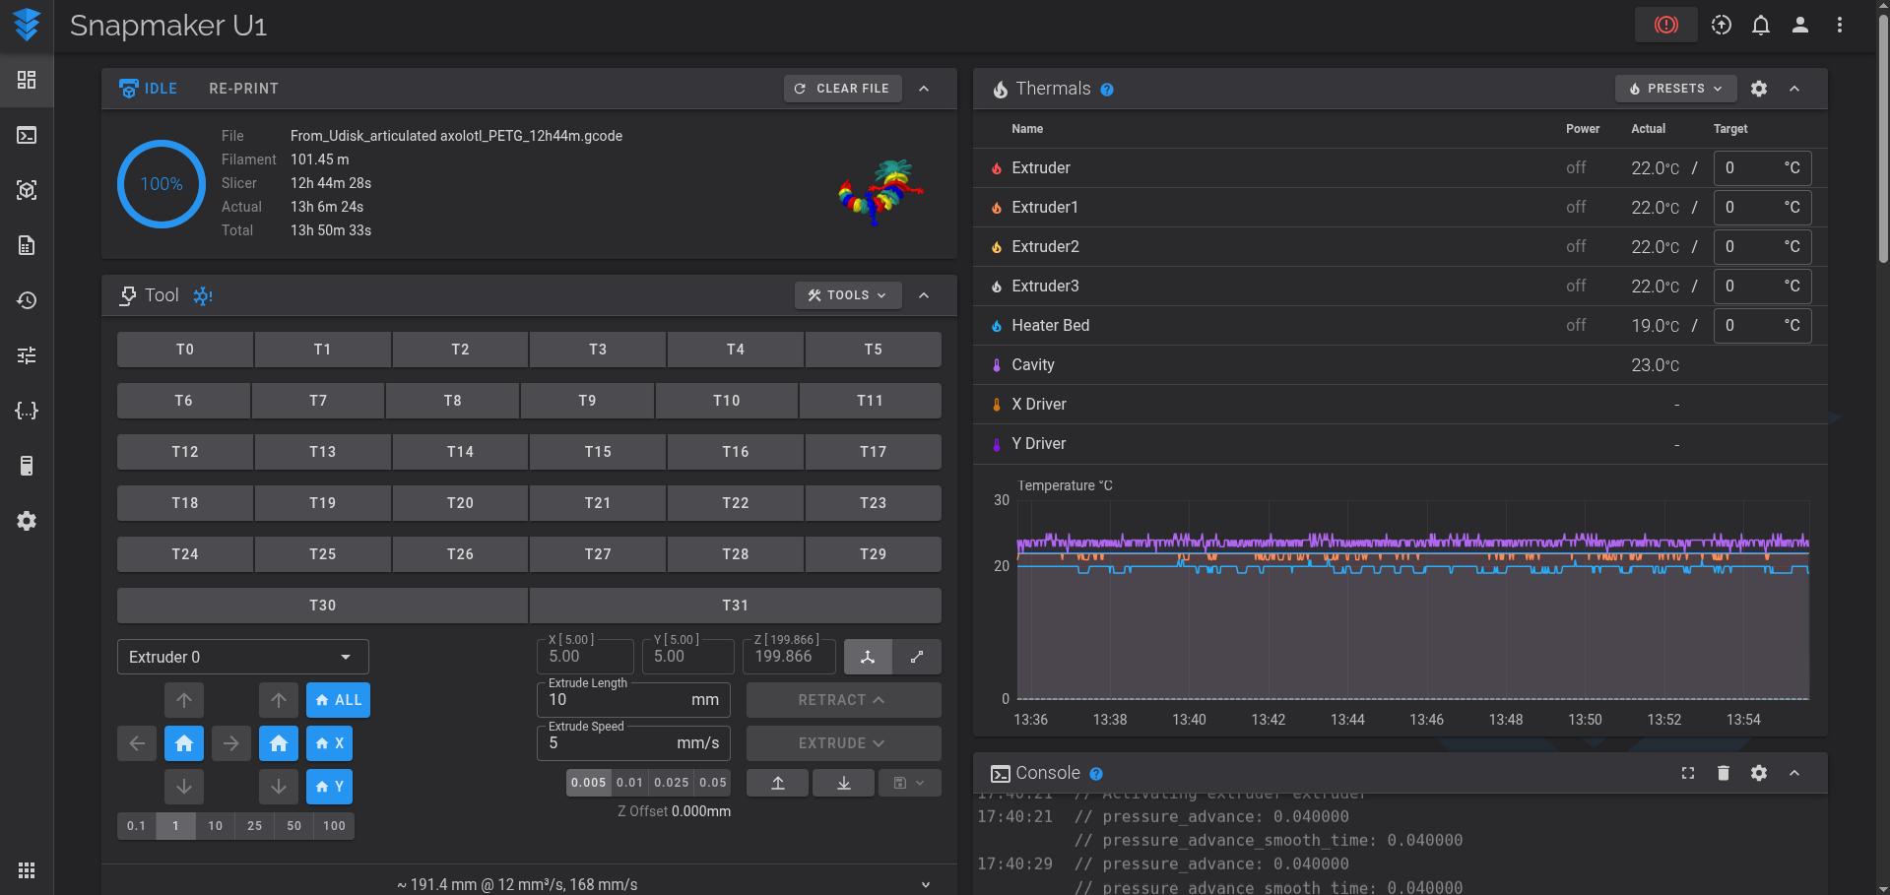
Task: Click the Extruder target temperature field
Action: (x=1749, y=168)
